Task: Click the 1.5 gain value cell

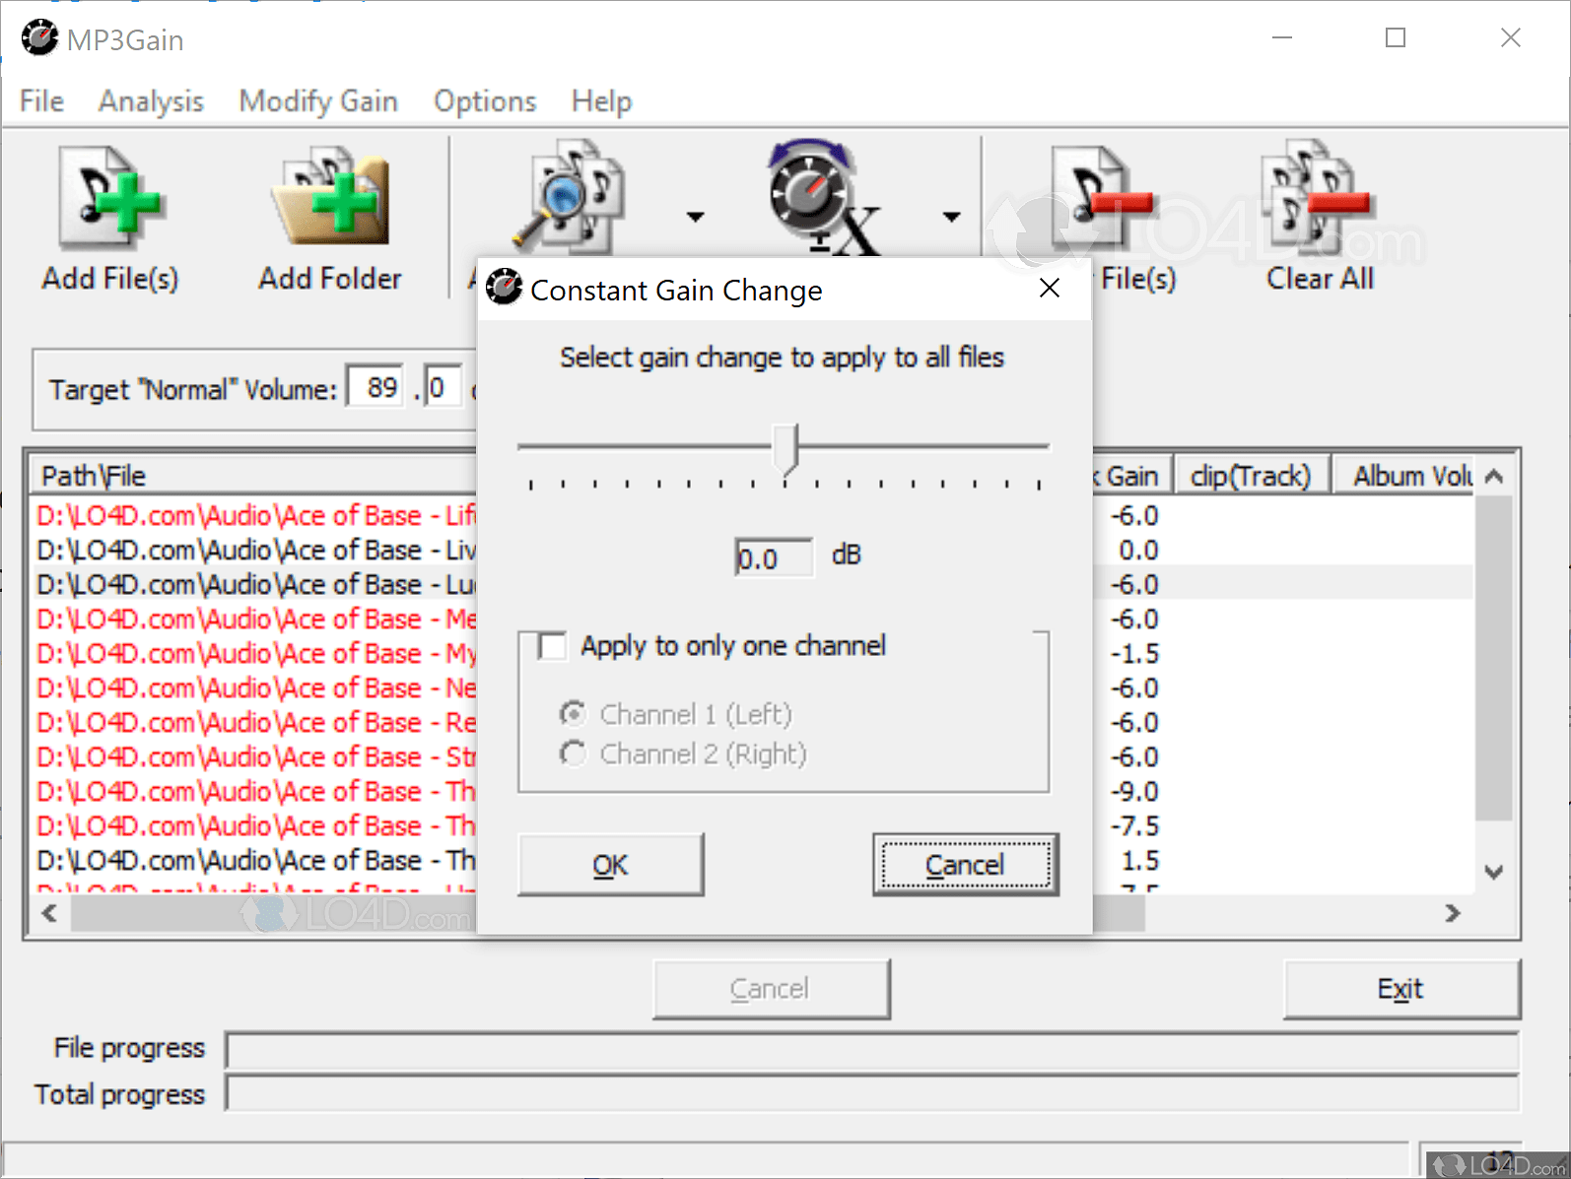Action: [x=1140, y=860]
